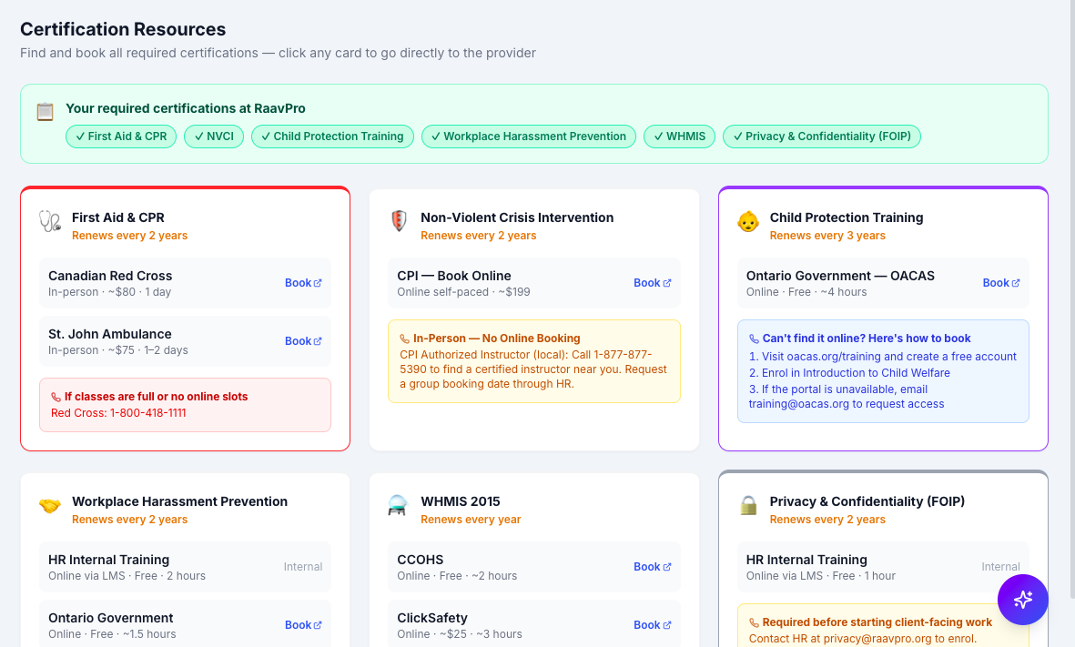
Task: Book the CCOHS WHMIS course
Action: tap(652, 567)
